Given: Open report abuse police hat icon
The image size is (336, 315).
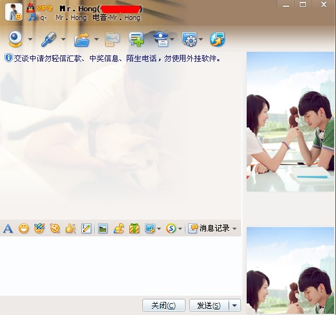Looking at the screenshot, I should coord(161,39).
